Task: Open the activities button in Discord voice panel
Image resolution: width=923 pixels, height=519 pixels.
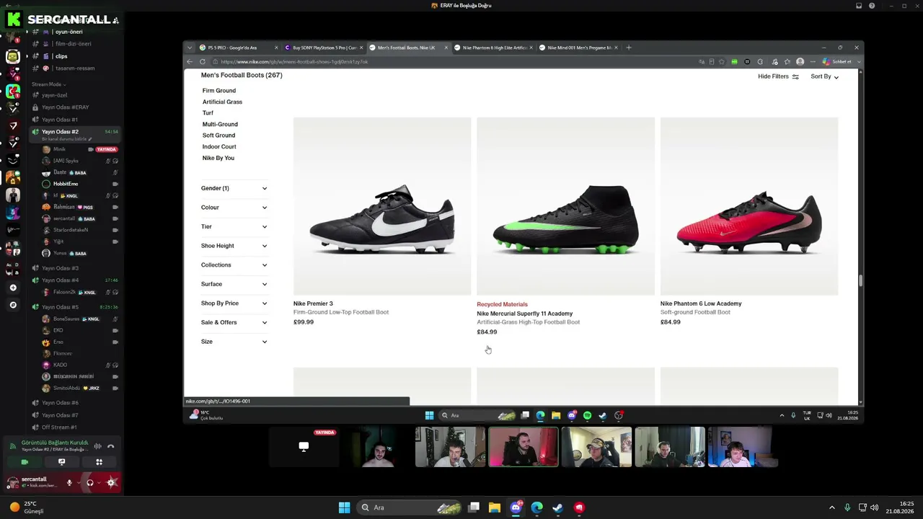Action: [99, 462]
